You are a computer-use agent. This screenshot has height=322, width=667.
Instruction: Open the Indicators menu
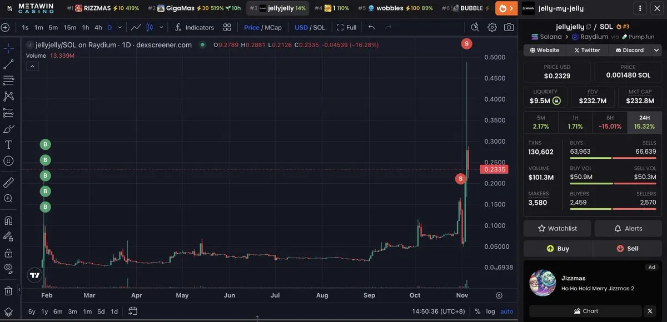[194, 27]
